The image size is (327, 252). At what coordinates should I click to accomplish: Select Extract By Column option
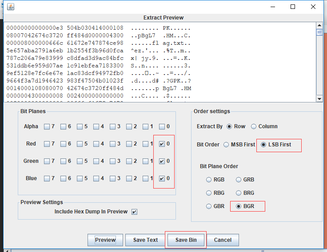254,126
